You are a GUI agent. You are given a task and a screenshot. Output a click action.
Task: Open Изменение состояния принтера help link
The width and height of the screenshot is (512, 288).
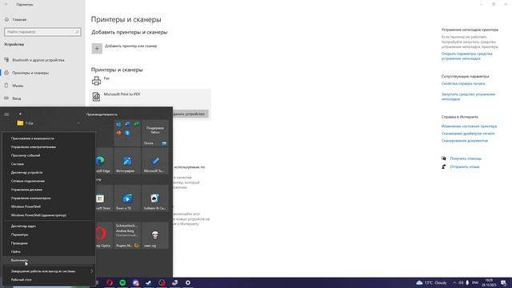469,126
